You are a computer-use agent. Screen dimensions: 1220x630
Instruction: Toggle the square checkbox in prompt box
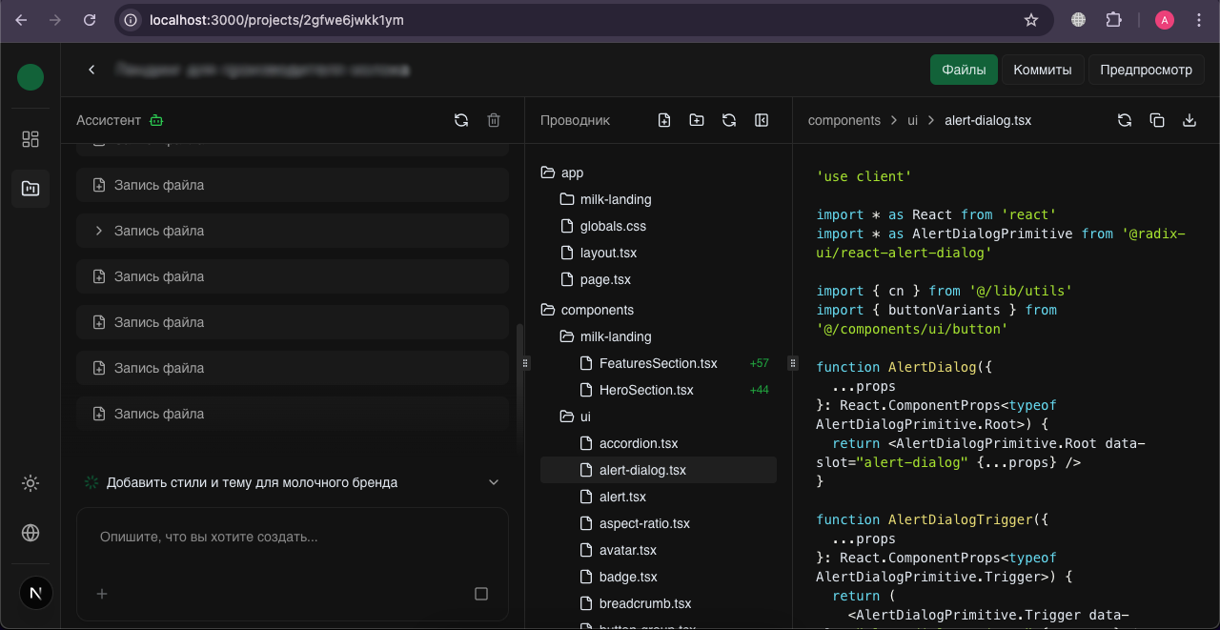click(x=481, y=594)
